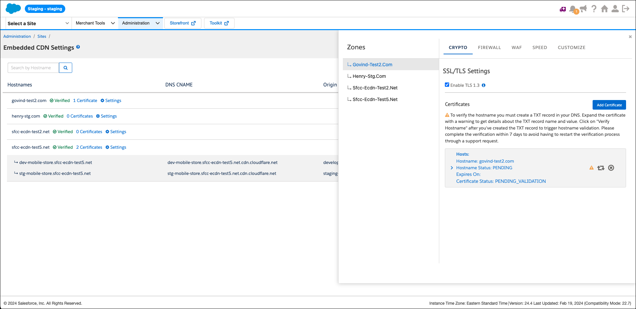Open Settings for sfcc-ecdn-test5.net
The image size is (636, 309).
[x=116, y=147]
